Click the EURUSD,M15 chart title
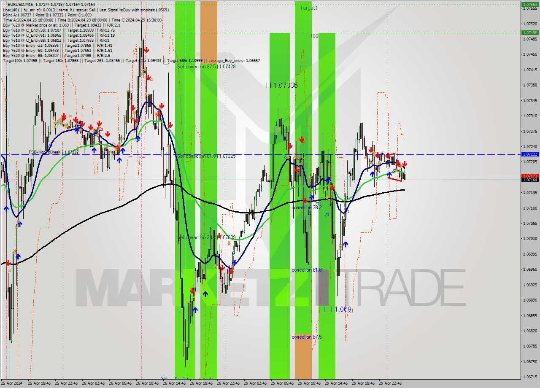The width and height of the screenshot is (540, 388). pyautogui.click(x=51, y=4)
